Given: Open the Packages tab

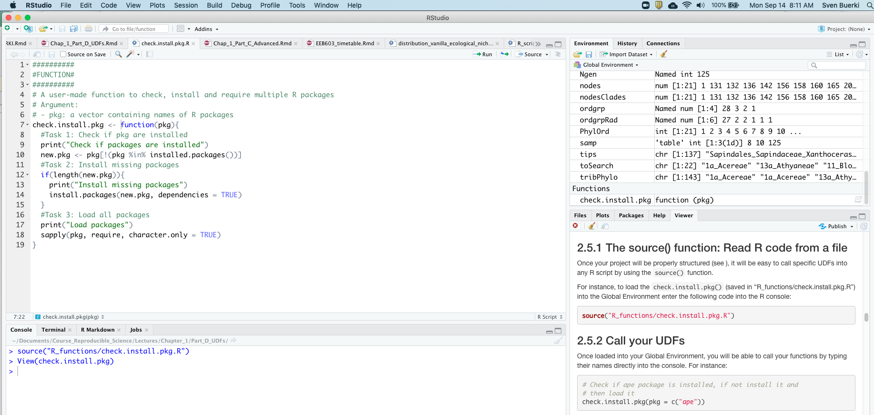Looking at the screenshot, I should pyautogui.click(x=631, y=215).
